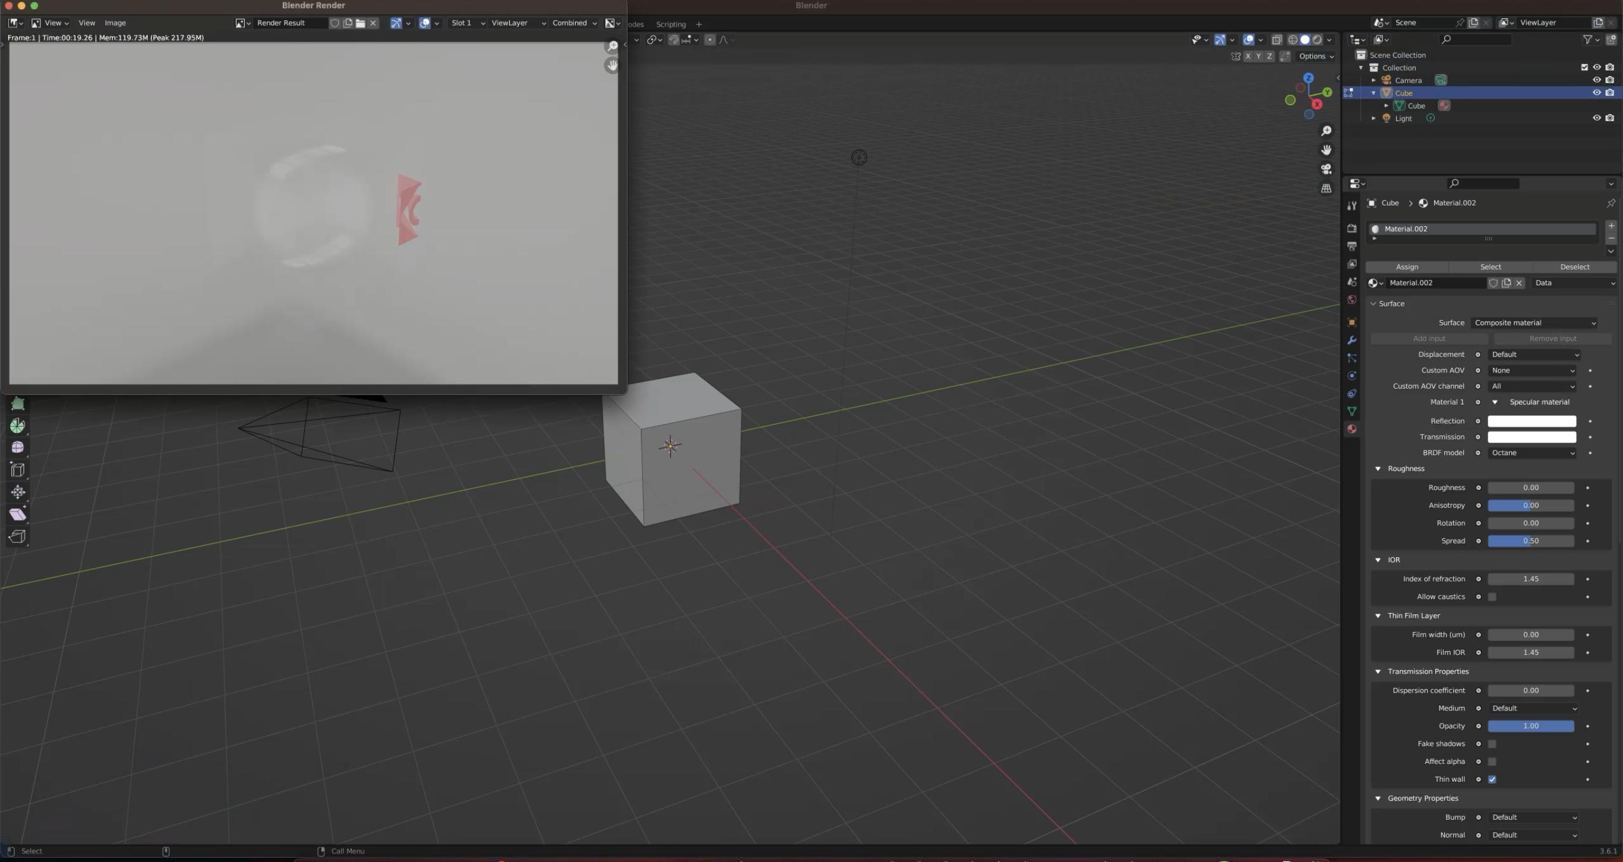The width and height of the screenshot is (1623, 862).
Task: Open the Image menu in render window
Action: click(115, 23)
